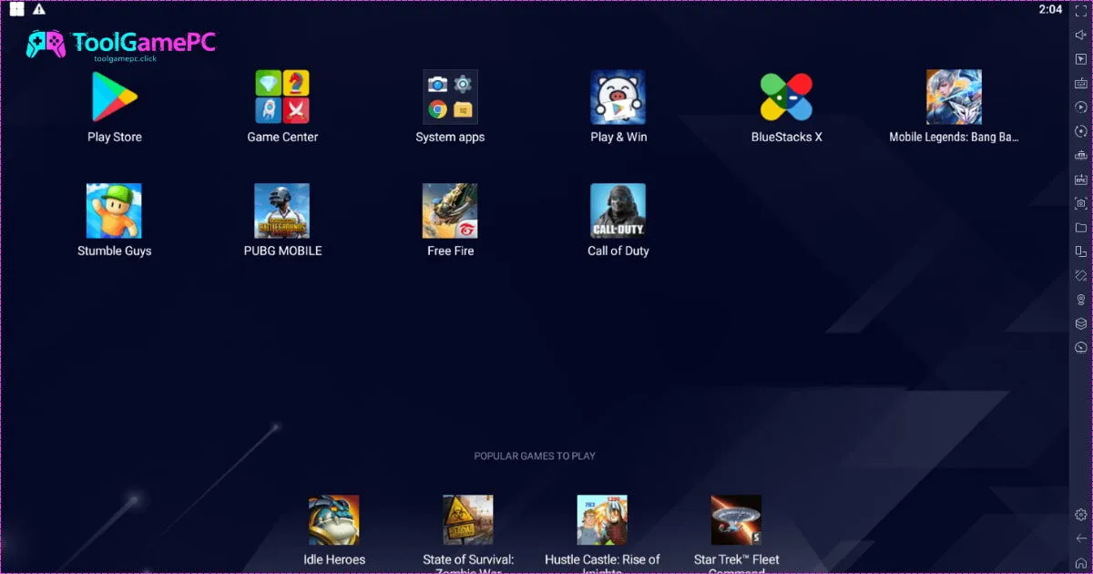Open Stumble Guys
The width and height of the screenshot is (1093, 574).
[114, 211]
